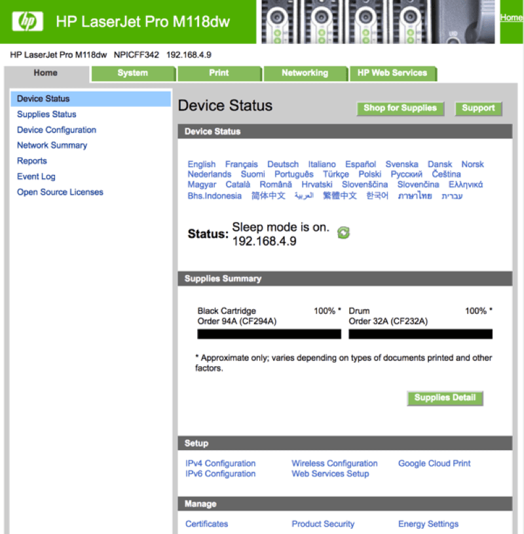Open Network Summary in the sidebar
Image resolution: width=524 pixels, height=534 pixels.
(x=52, y=145)
